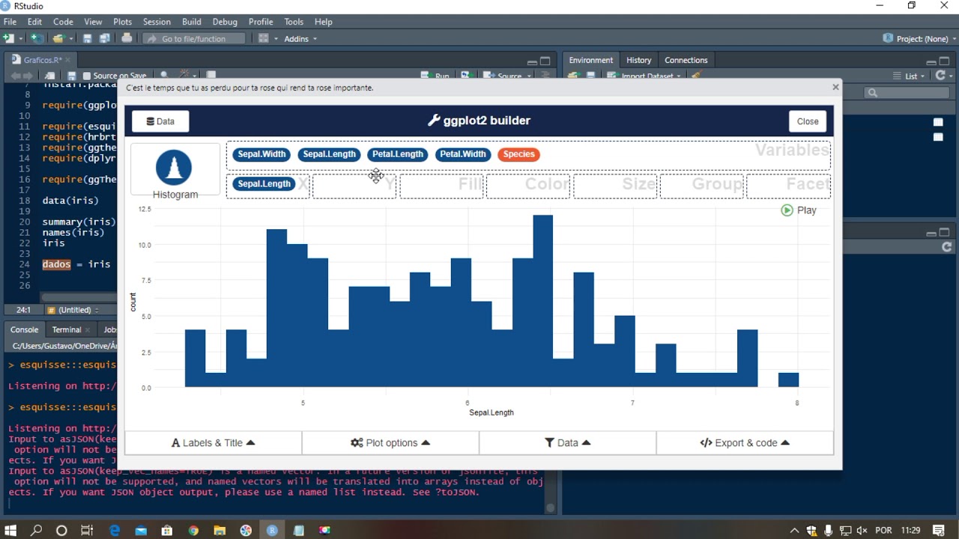Dismiss the dialog with the X icon
This screenshot has height=539, width=959.
tap(835, 87)
